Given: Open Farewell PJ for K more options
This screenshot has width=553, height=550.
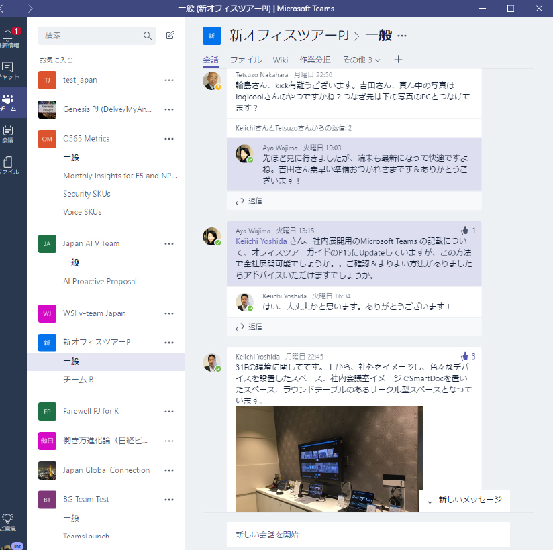Looking at the screenshot, I should pos(169,411).
